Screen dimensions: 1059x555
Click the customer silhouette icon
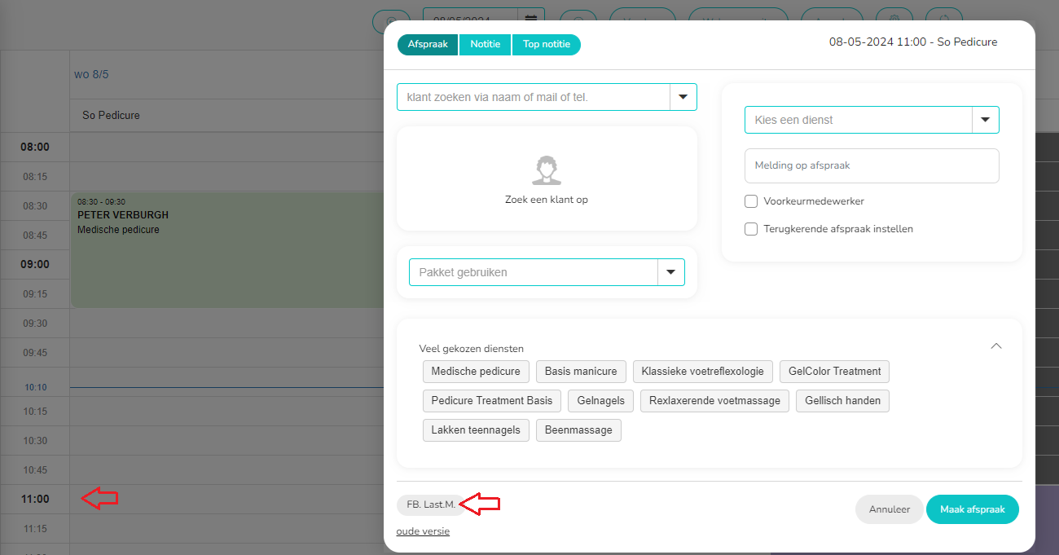(547, 170)
